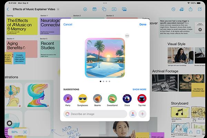
Task: Open the shapes library icon
Action: coord(104,9)
